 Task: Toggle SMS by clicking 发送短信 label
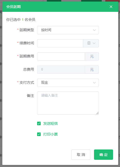point(50,123)
